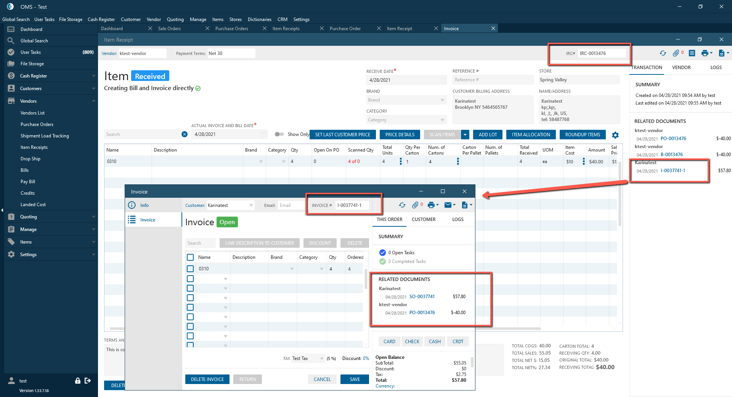This screenshot has width=732, height=397.
Task: Switch to the Item Receipts tab
Action: pos(286,29)
